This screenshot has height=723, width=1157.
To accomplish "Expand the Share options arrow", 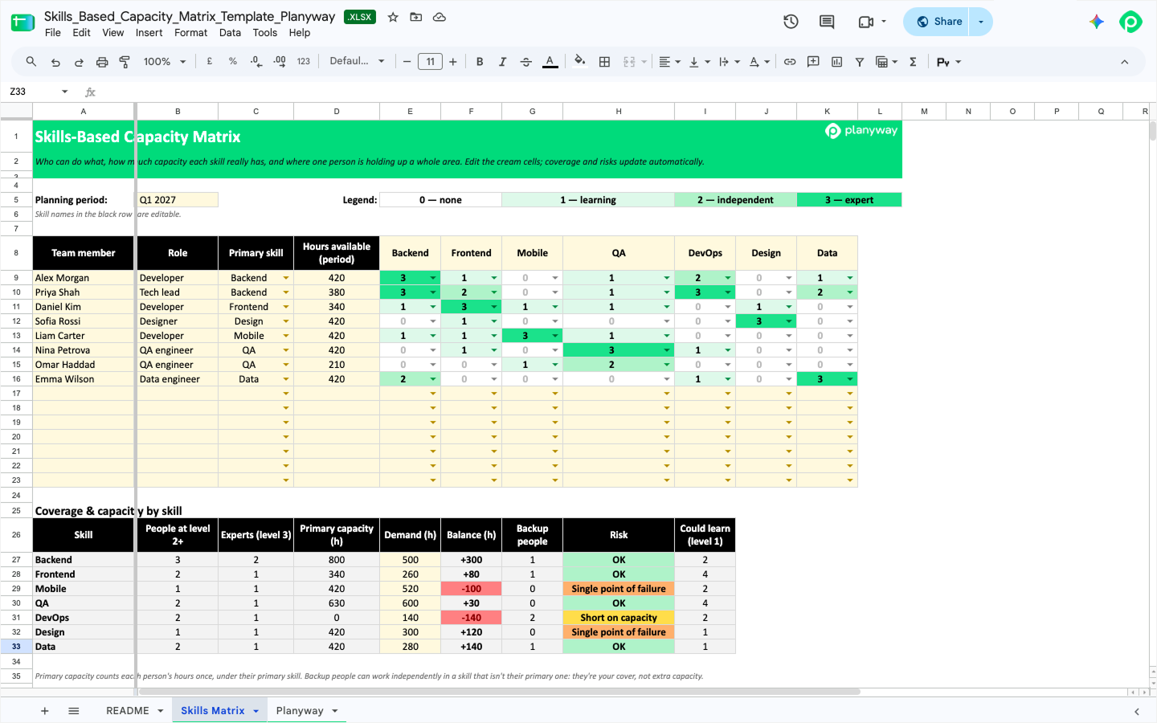I will (981, 22).
